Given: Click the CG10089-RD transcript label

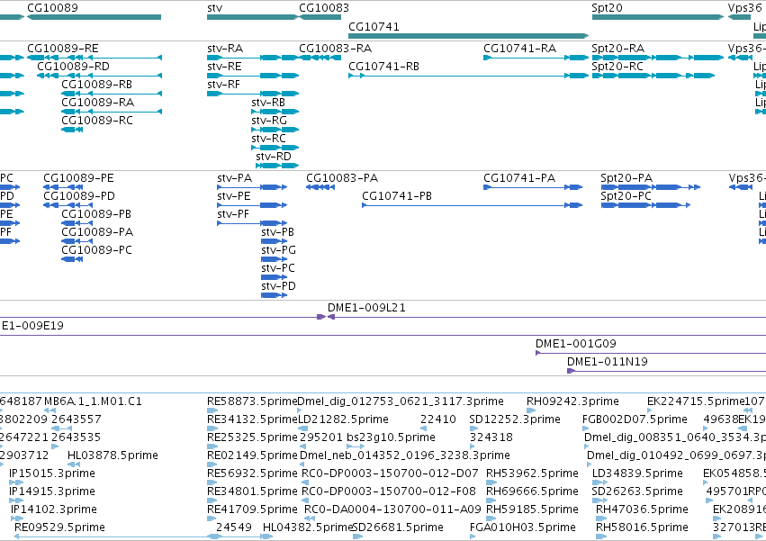Looking at the screenshot, I should click(73, 67).
